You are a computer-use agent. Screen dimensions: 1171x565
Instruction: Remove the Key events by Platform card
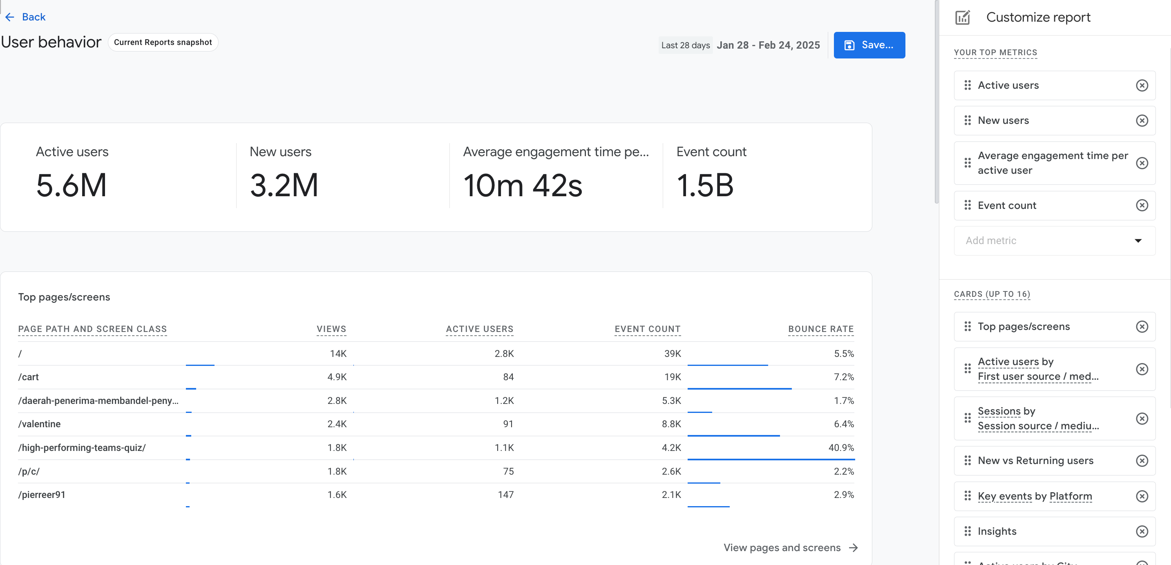1142,496
